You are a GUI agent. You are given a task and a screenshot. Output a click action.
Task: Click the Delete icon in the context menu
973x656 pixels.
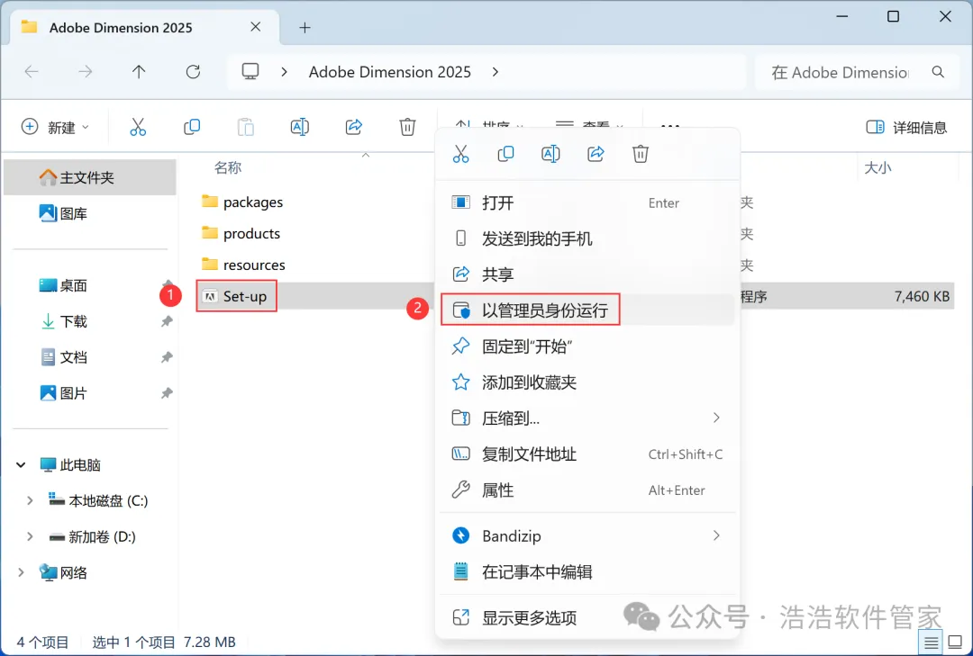[x=641, y=154]
